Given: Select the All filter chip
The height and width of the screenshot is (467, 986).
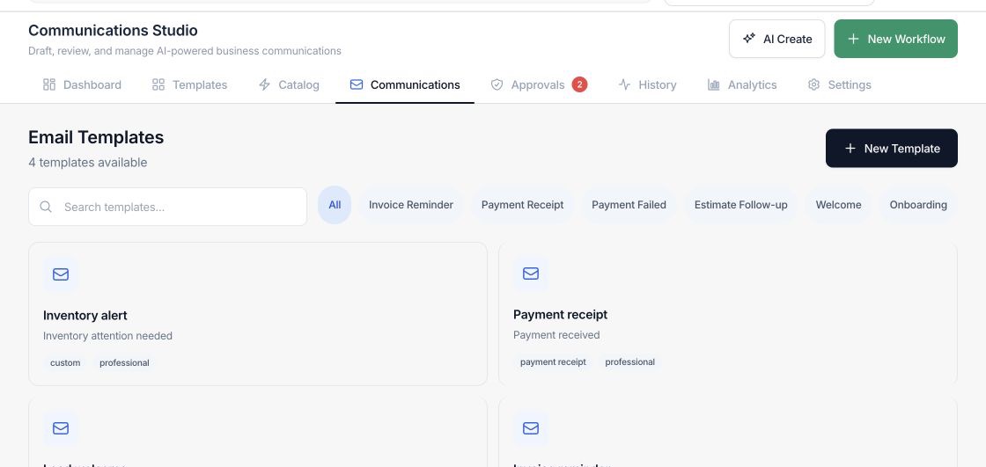Looking at the screenshot, I should (x=335, y=205).
